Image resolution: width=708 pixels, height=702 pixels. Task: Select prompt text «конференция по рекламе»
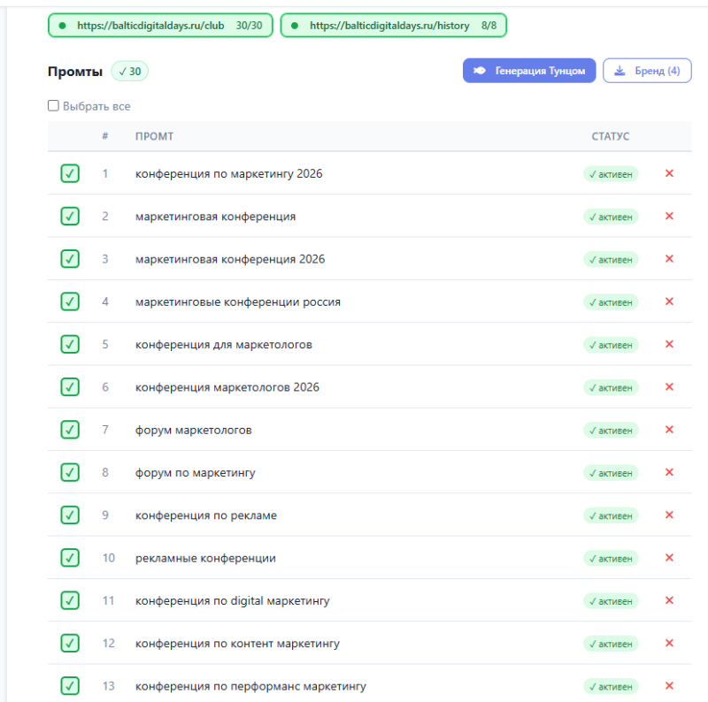206,515
